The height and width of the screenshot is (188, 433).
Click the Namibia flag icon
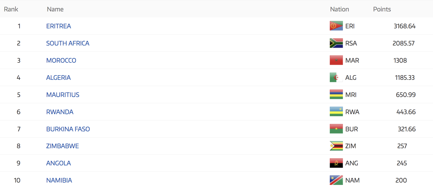pos(336,180)
